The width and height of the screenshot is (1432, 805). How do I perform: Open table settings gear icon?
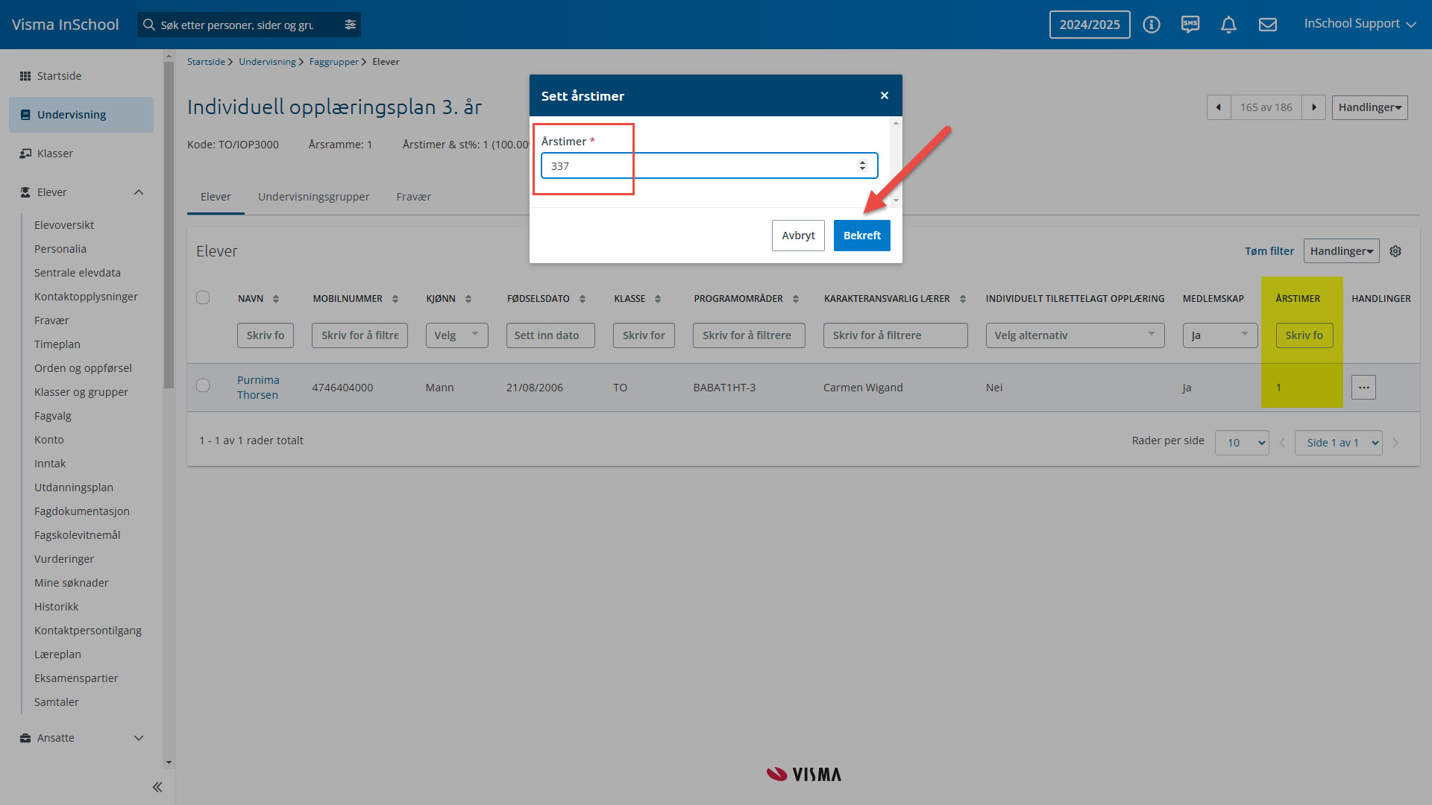[x=1395, y=251]
